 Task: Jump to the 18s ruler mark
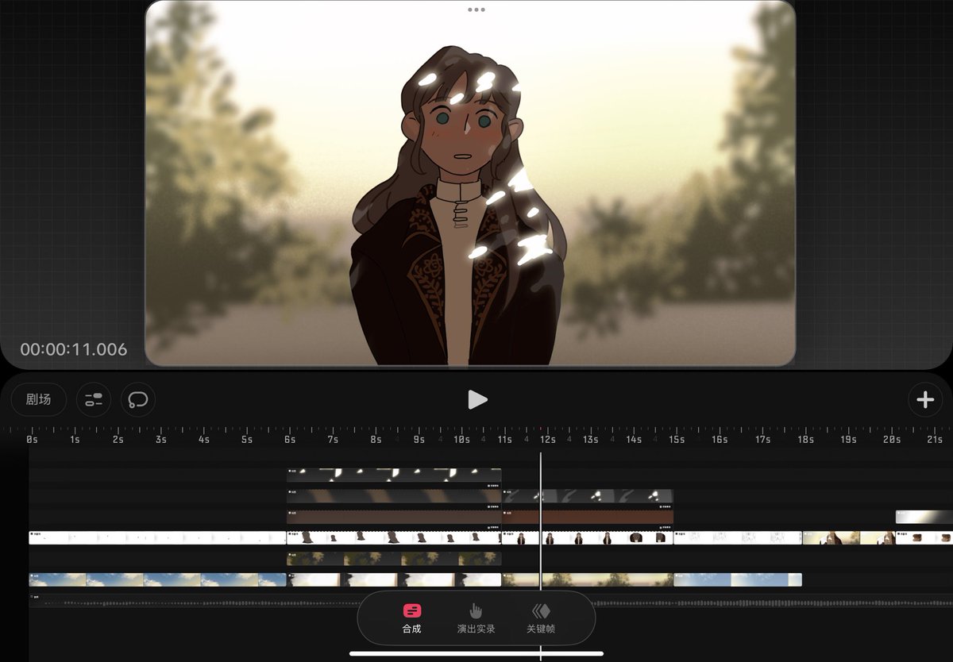pyautogui.click(x=805, y=439)
